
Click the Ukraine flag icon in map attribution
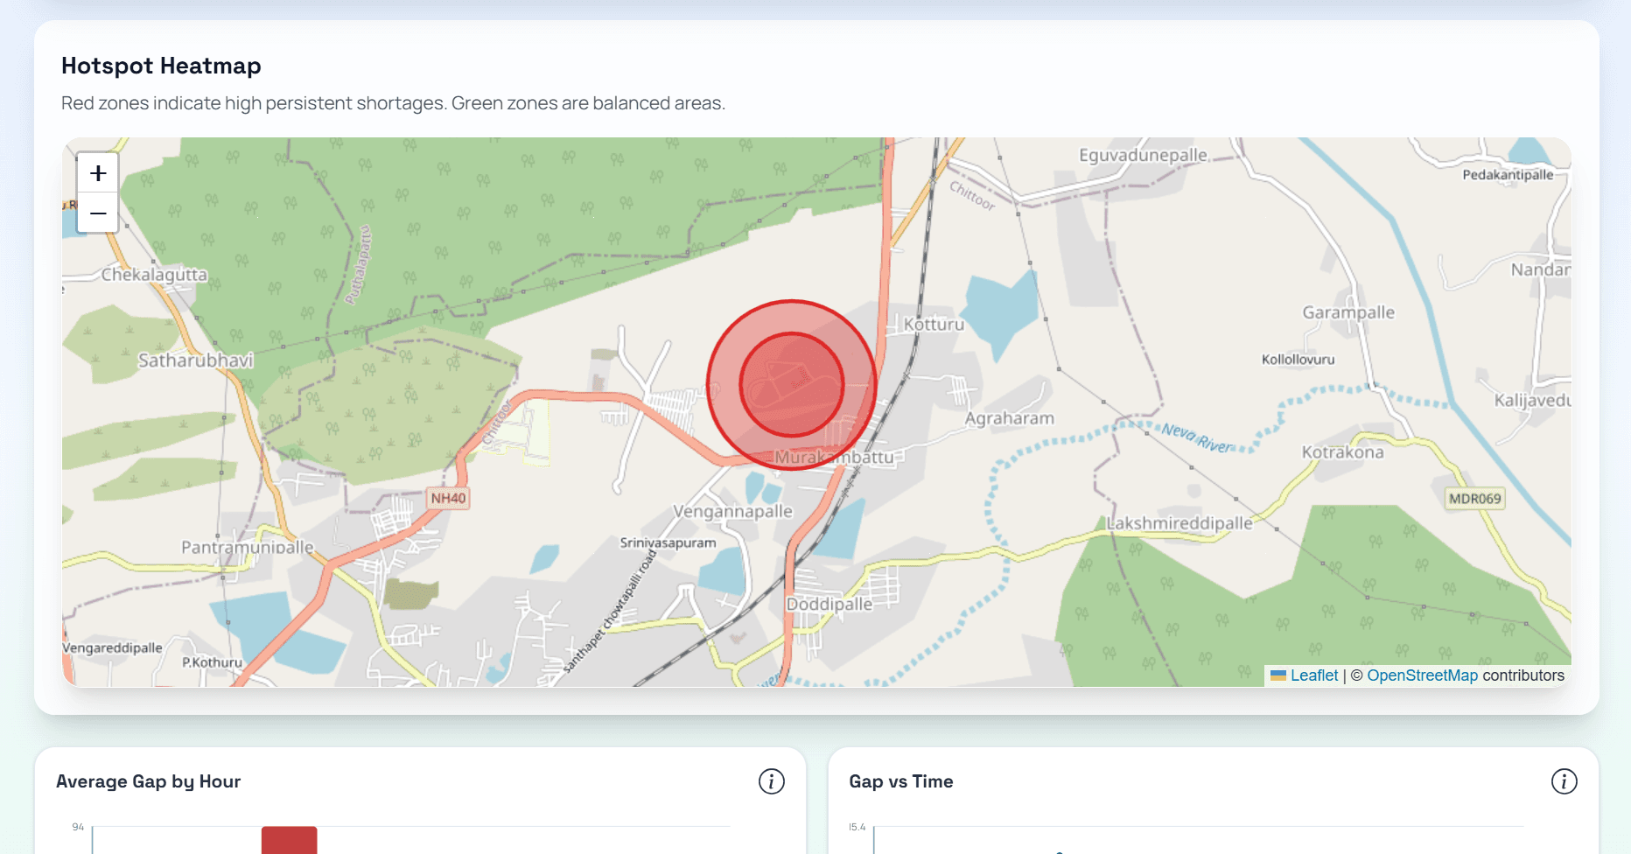[x=1277, y=675]
